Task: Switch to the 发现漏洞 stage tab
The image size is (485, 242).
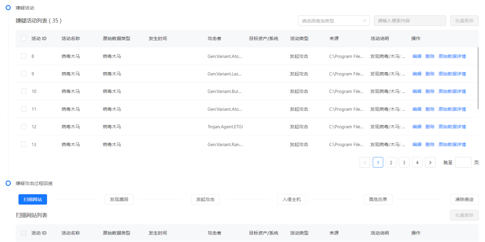Action: click(x=119, y=199)
